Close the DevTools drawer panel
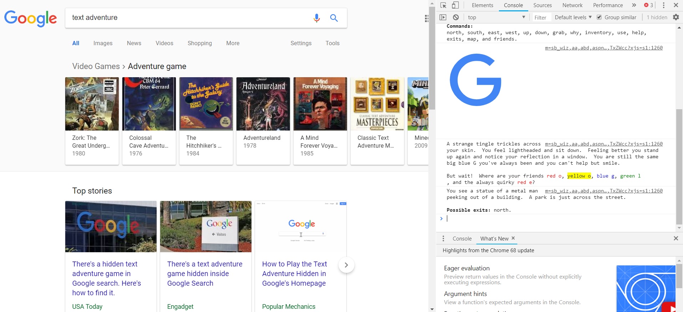Image resolution: width=683 pixels, height=312 pixels. [x=676, y=239]
